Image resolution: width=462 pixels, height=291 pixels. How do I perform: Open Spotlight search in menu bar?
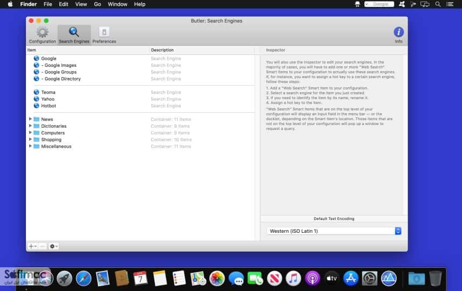click(x=438, y=4)
